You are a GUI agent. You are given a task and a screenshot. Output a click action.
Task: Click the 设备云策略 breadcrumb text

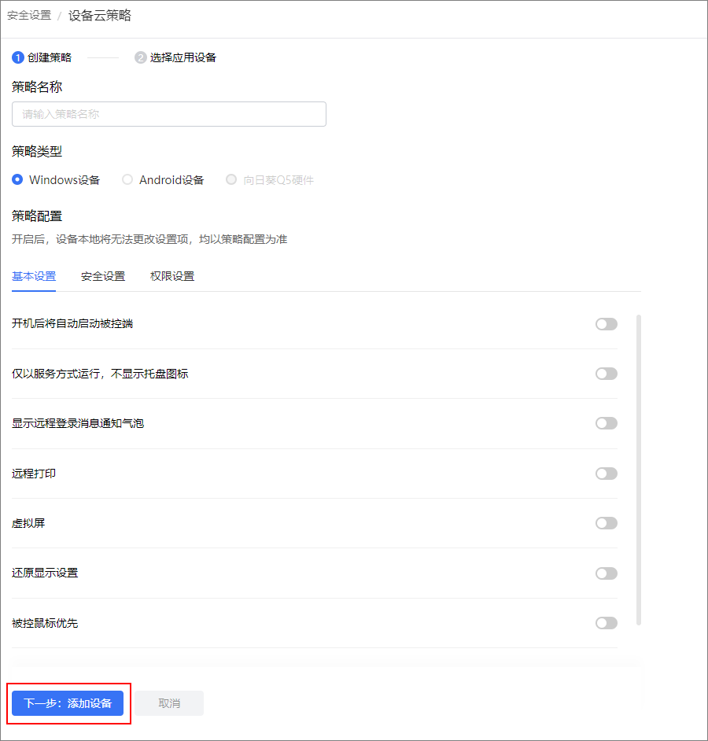pos(100,16)
